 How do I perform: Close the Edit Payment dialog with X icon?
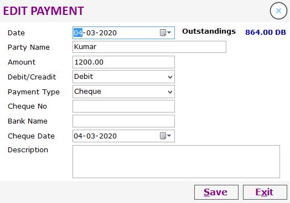click(x=278, y=11)
